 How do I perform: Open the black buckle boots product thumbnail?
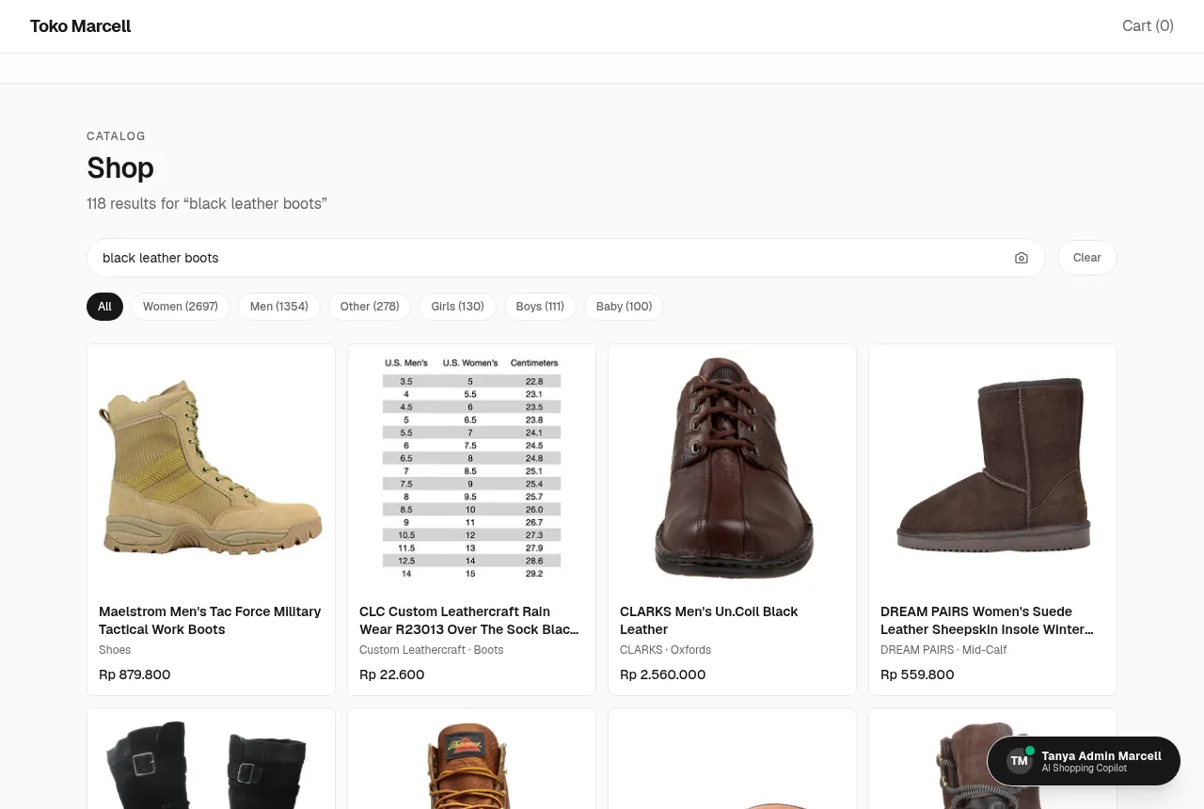pos(211,758)
